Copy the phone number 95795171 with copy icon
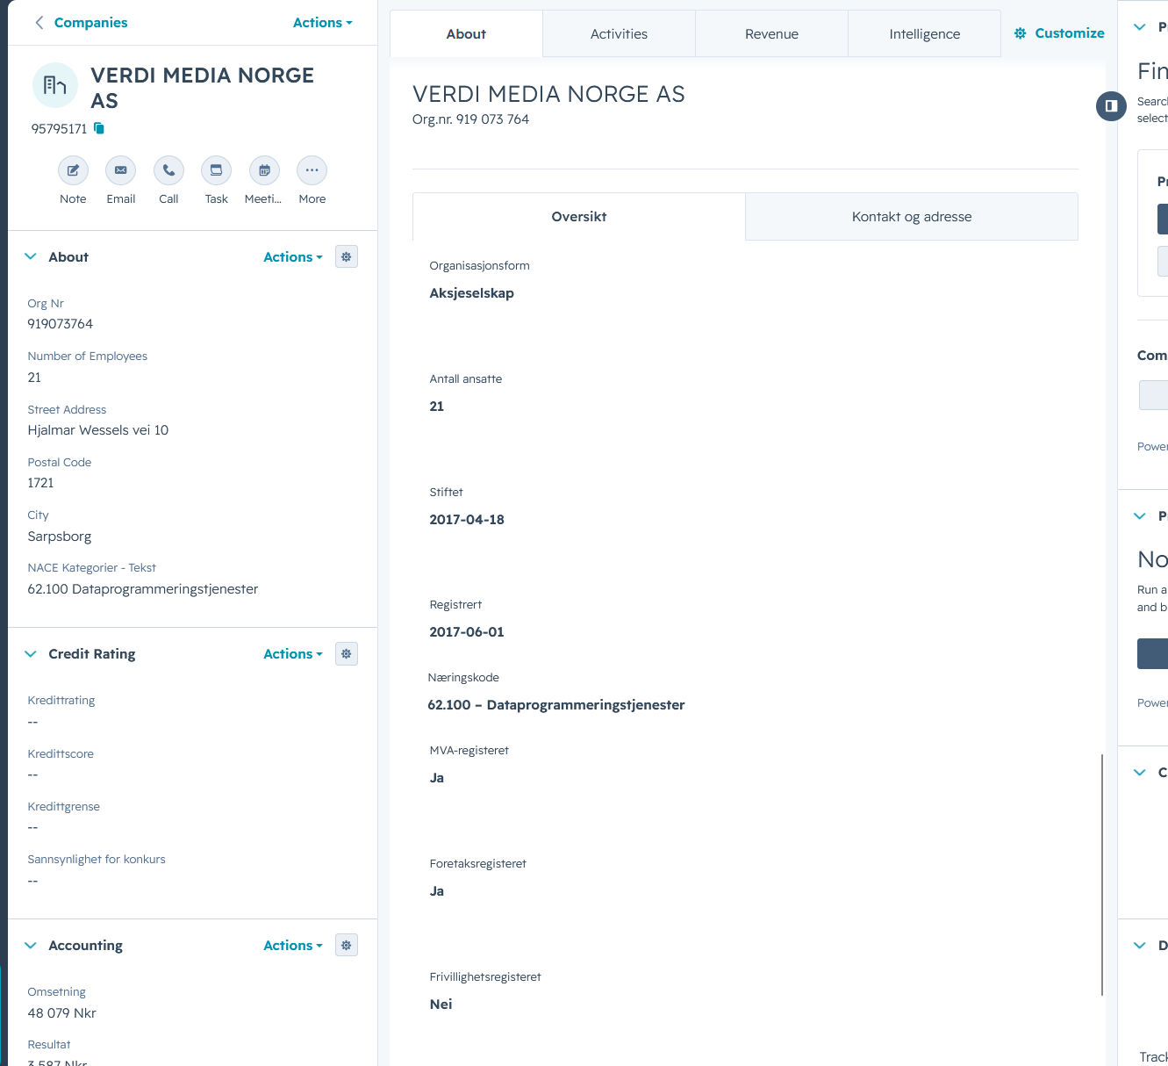Screen dimensions: 1168x1066 [99, 129]
